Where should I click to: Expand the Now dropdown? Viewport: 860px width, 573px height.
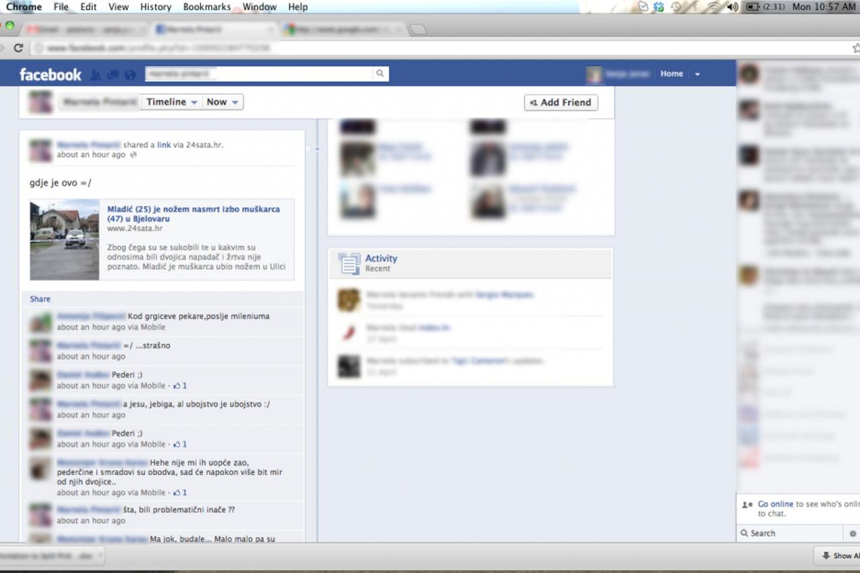[x=223, y=102]
